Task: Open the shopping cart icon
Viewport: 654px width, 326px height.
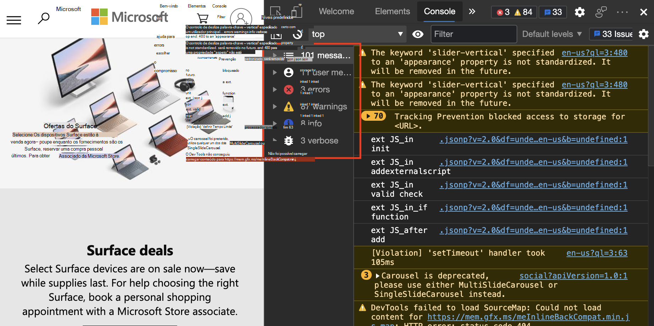Action: [202, 18]
